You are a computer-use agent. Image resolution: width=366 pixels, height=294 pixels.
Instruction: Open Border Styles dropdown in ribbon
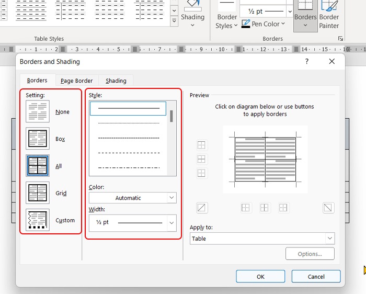pyautogui.click(x=226, y=21)
